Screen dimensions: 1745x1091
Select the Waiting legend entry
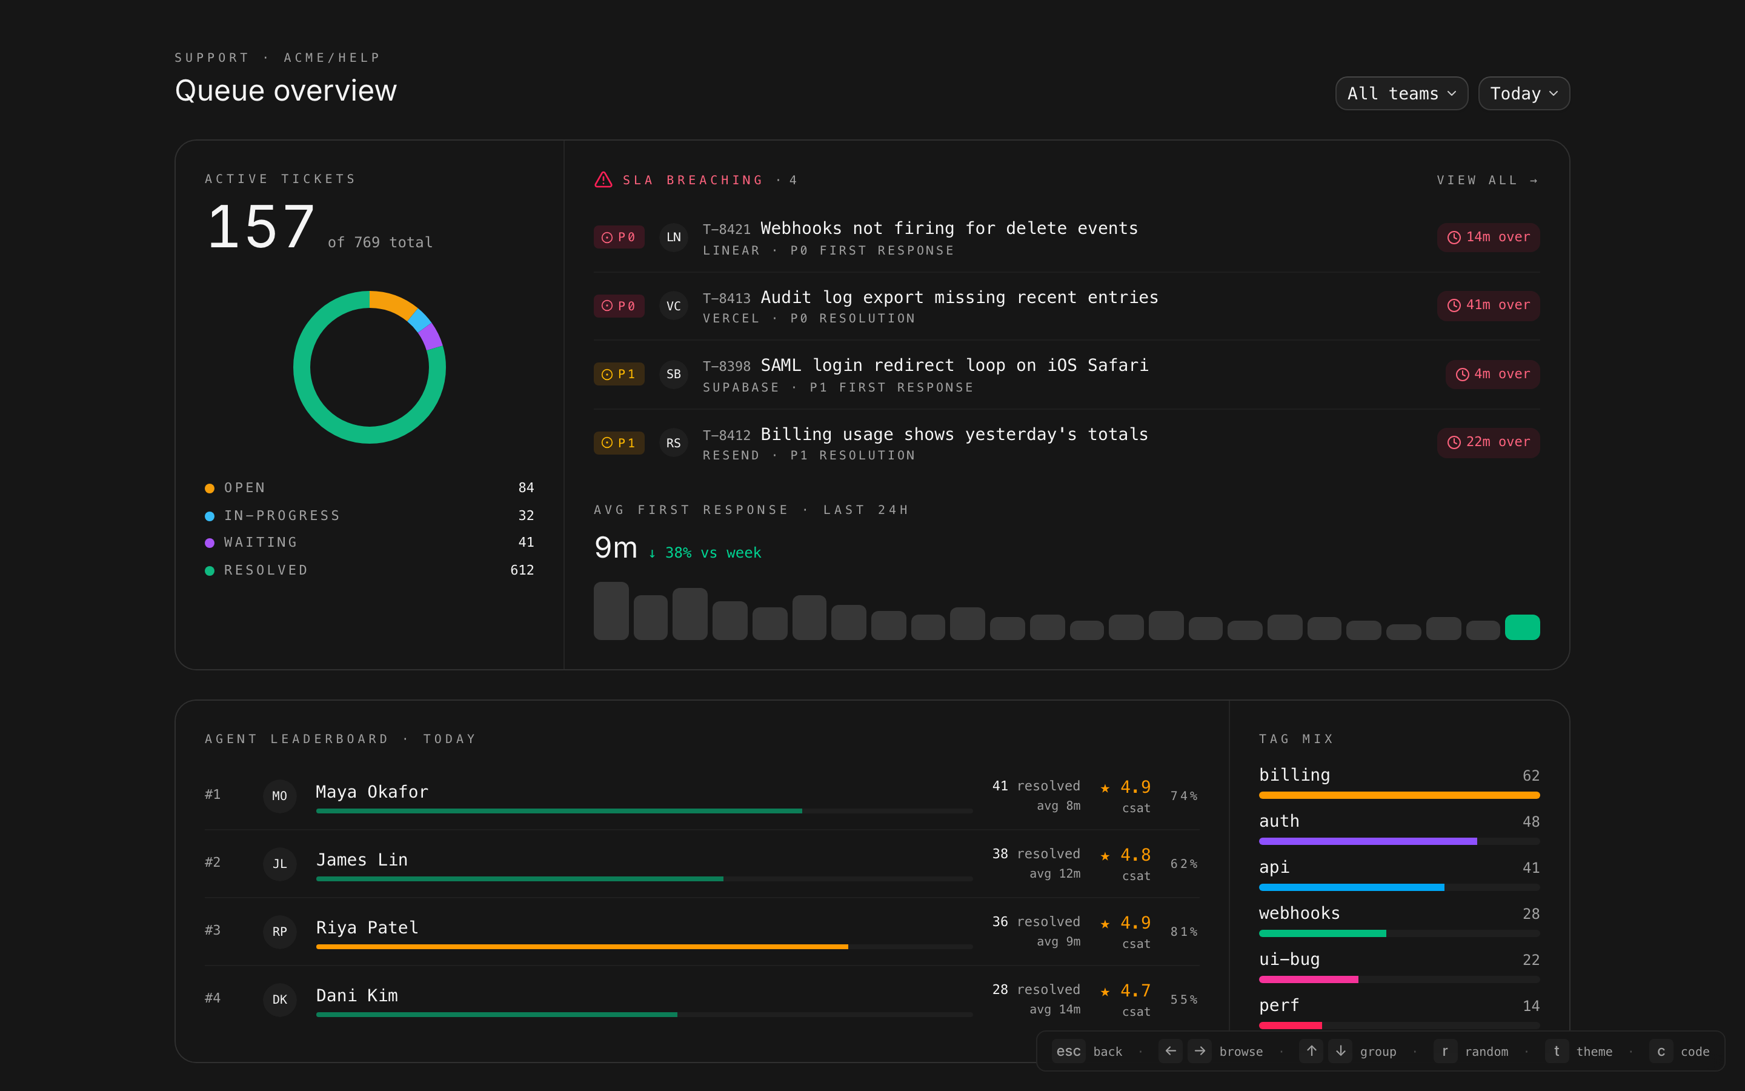coord(261,542)
